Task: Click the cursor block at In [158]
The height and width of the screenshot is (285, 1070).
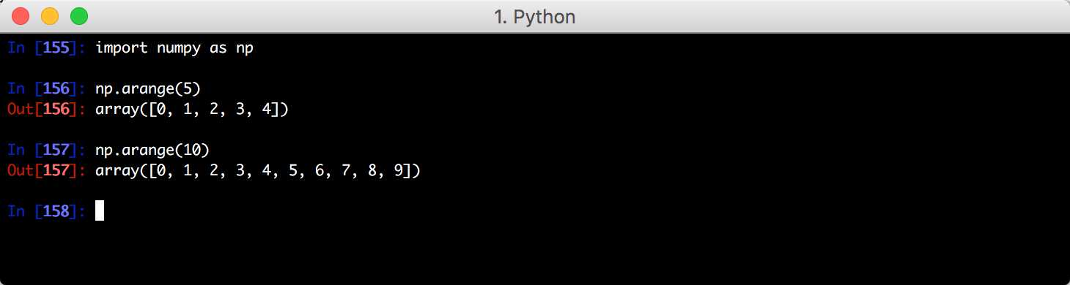Action: point(100,211)
